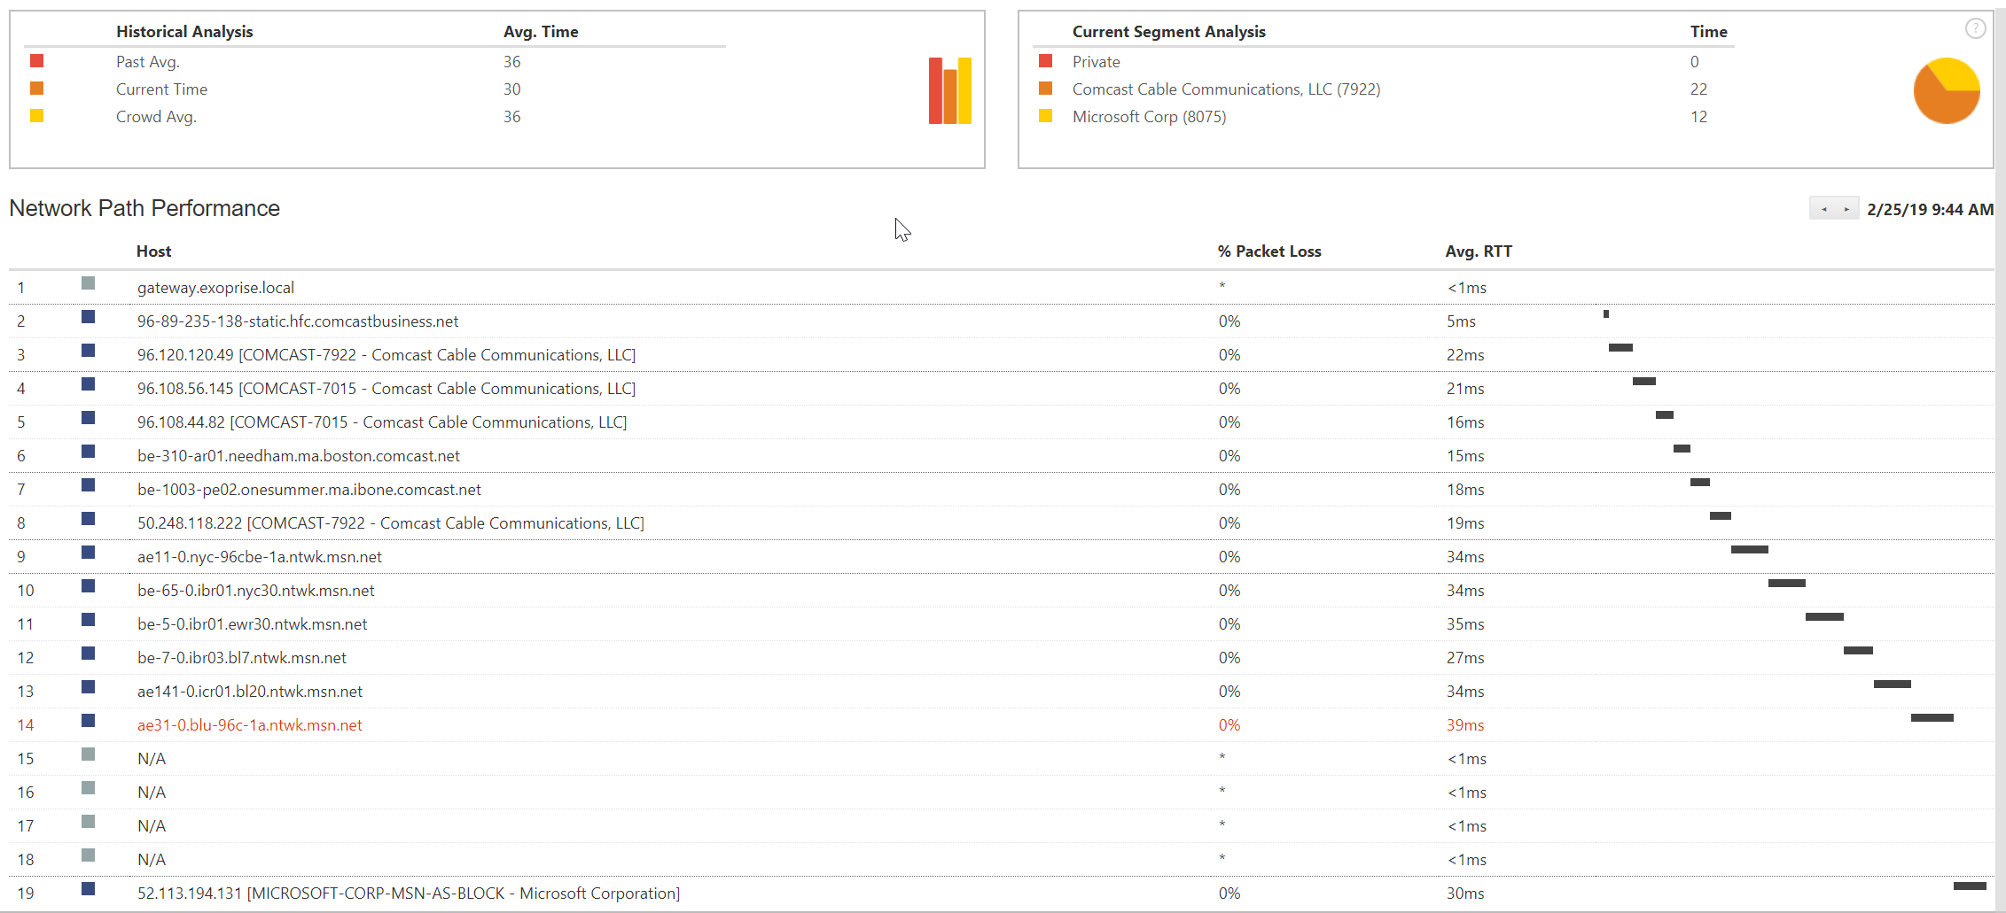Click the % Packet Loss column header

pyautogui.click(x=1269, y=251)
